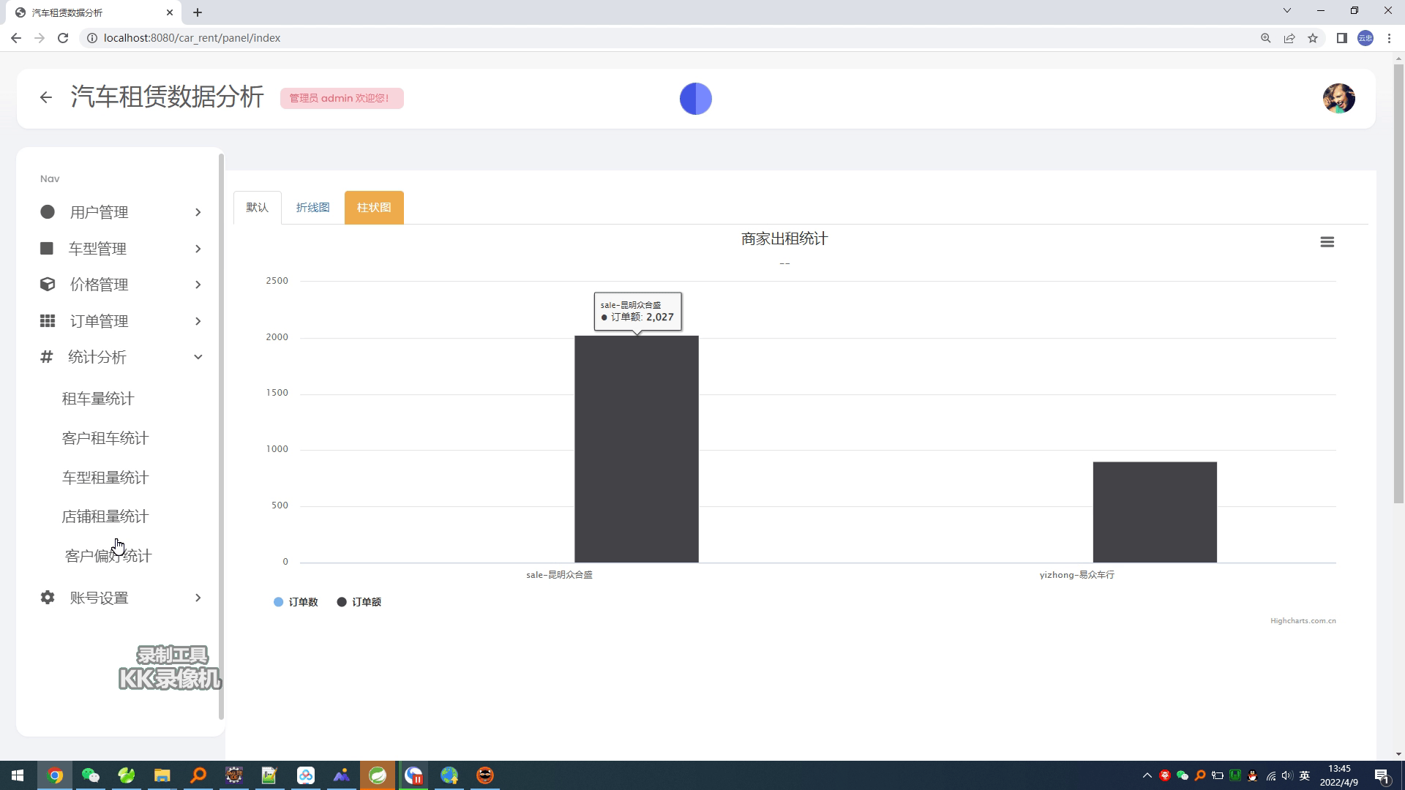This screenshot has height=790, width=1405.
Task: Click the forward navigation arrow
Action: (x=40, y=38)
